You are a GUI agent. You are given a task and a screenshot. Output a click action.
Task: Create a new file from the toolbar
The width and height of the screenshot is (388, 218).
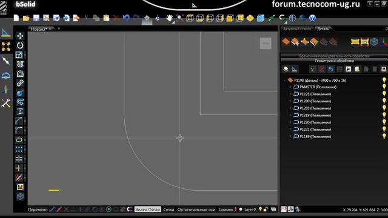16,18
